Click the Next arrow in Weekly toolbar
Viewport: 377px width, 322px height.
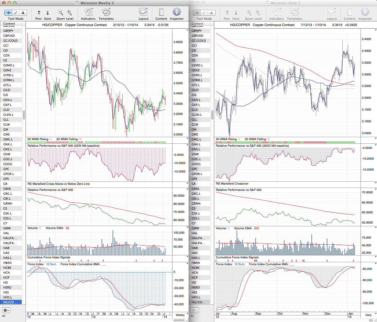48,13
